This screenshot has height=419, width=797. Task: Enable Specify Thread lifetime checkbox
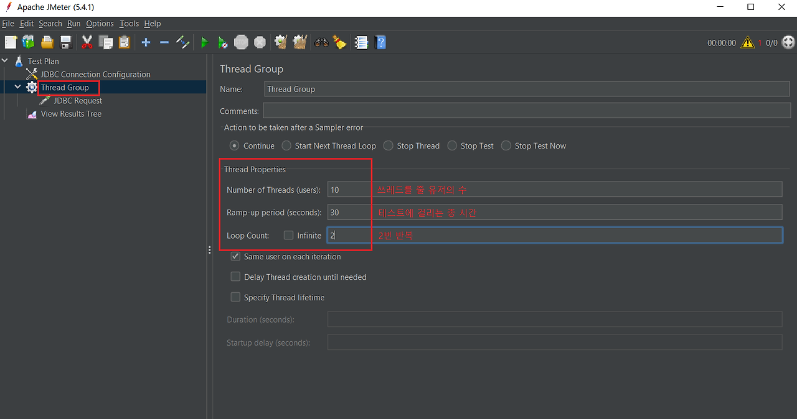(235, 297)
